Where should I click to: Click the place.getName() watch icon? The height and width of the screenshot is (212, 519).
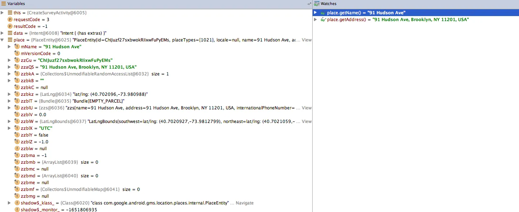323,13
